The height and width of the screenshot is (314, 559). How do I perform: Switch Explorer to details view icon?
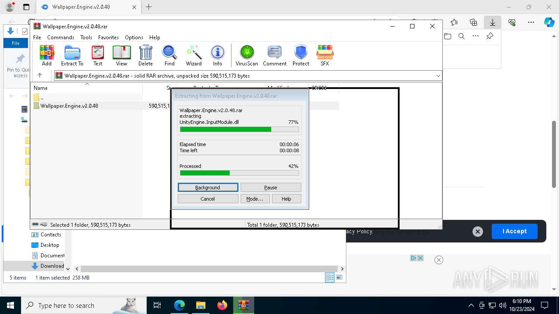(x=330, y=278)
